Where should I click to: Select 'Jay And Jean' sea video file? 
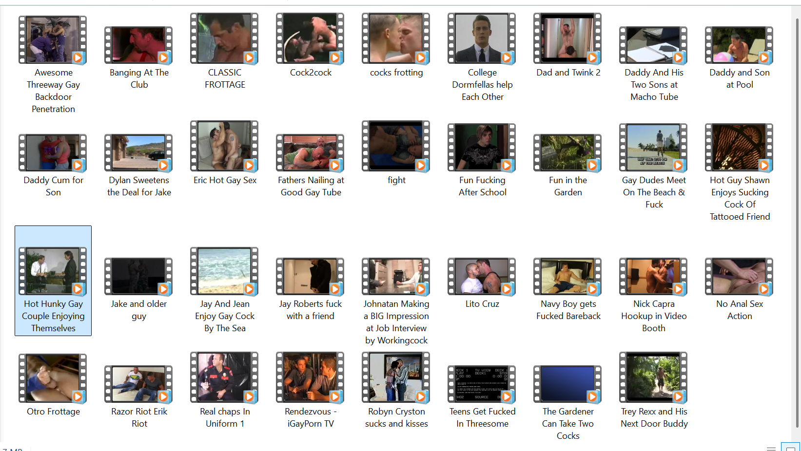tap(224, 271)
